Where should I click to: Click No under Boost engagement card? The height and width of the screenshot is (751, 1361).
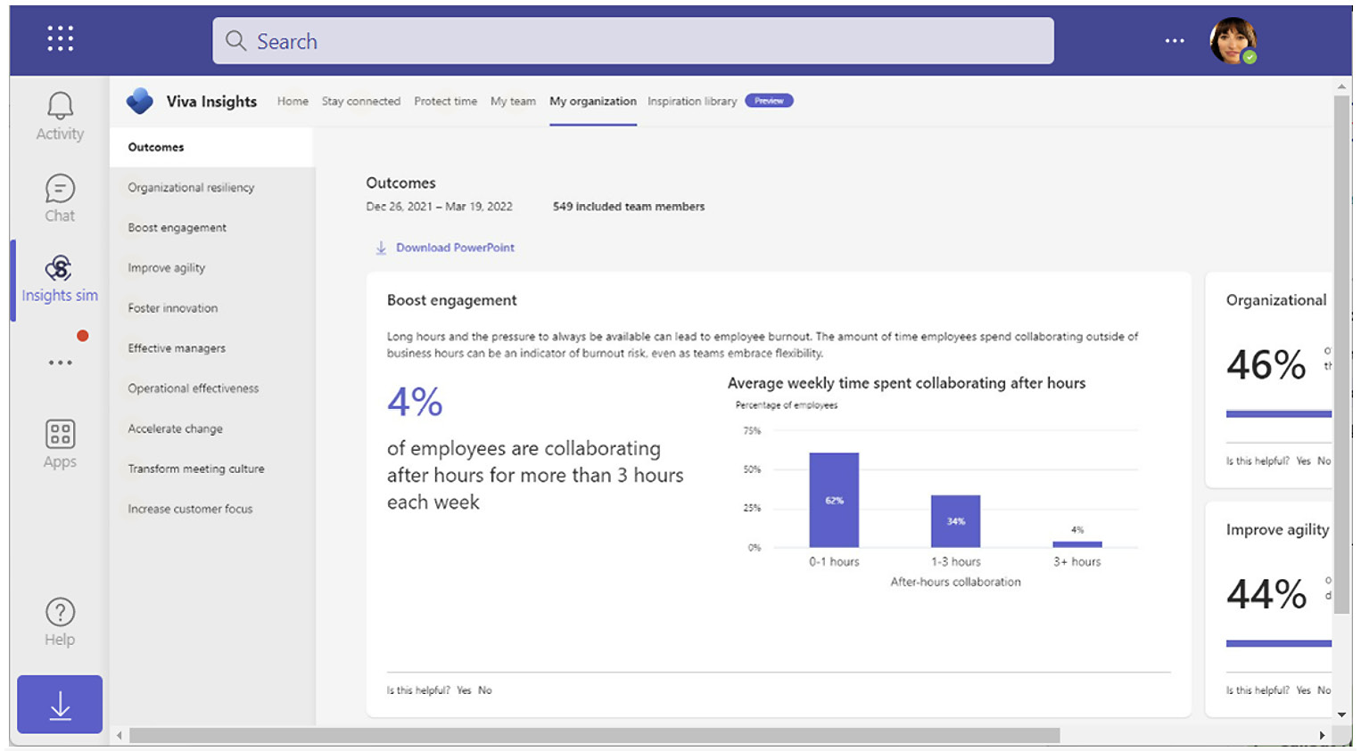[484, 690]
